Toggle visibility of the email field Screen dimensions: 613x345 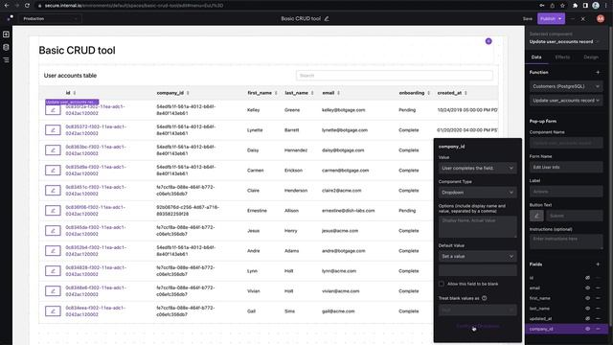587,287
